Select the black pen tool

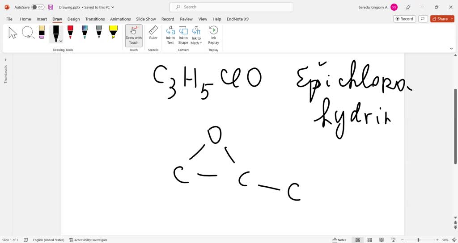[x=56, y=32]
